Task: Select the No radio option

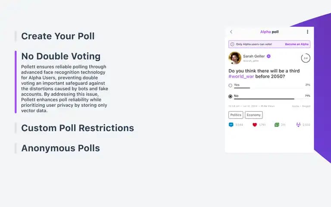Action: (x=230, y=96)
